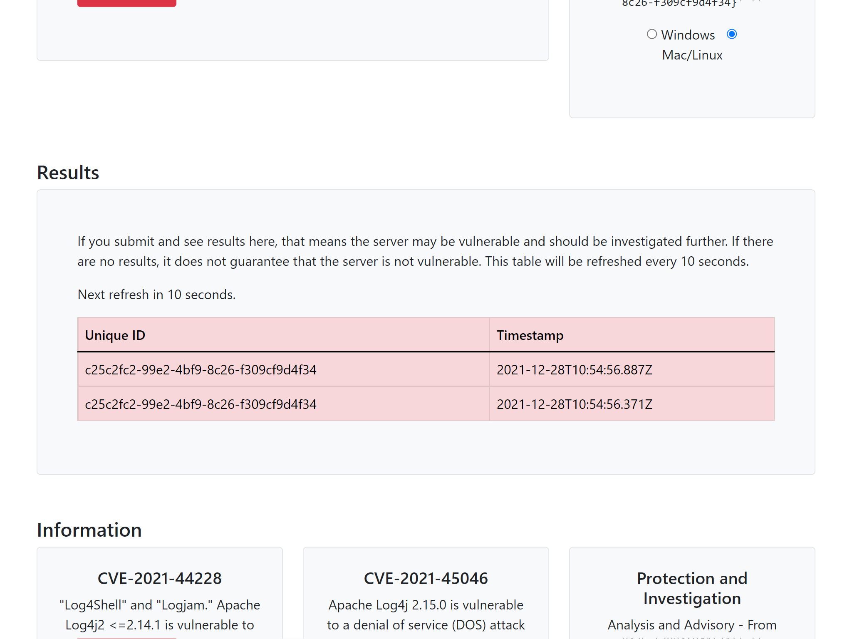Click the Results section heading
Image resolution: width=852 pixels, height=639 pixels.
tap(68, 172)
